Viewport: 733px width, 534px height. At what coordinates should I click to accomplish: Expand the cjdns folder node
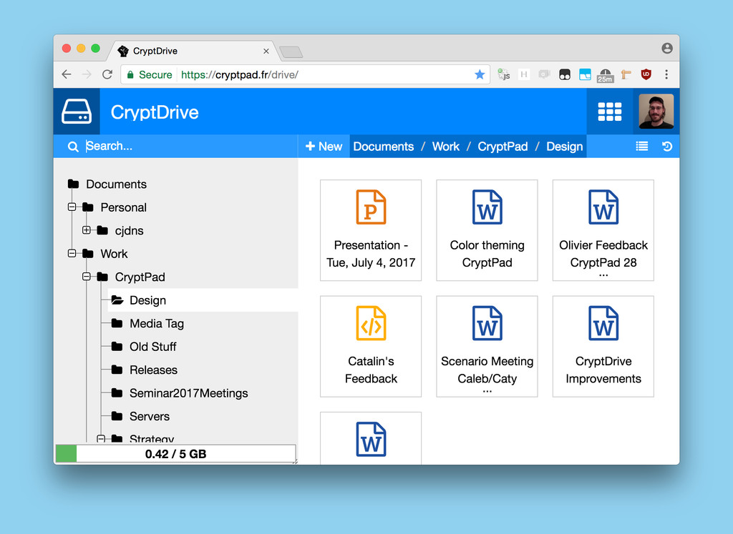(x=85, y=230)
